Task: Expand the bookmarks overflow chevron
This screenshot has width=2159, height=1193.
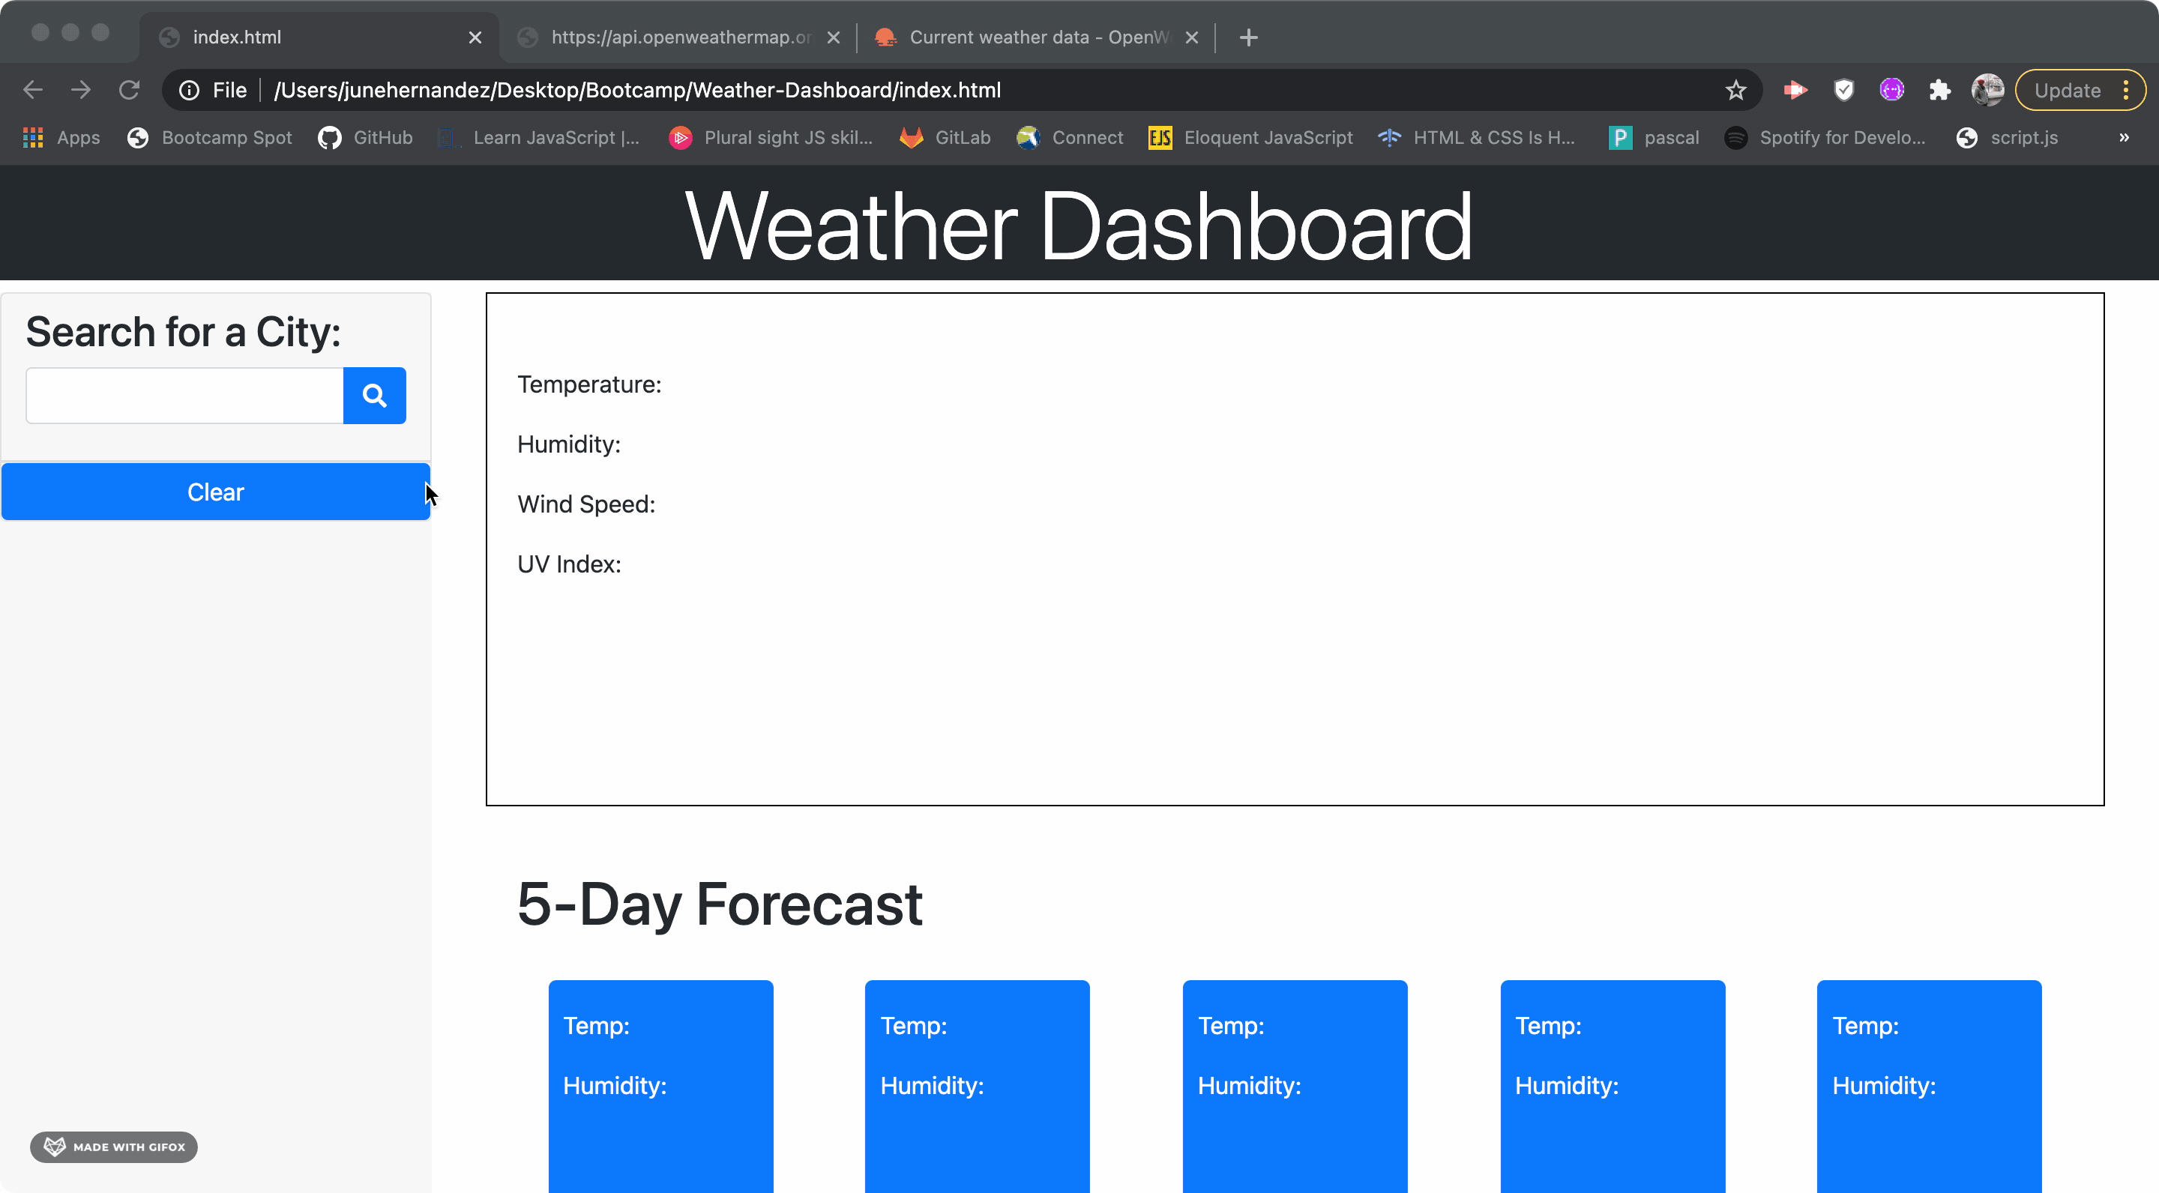Action: tap(2124, 137)
